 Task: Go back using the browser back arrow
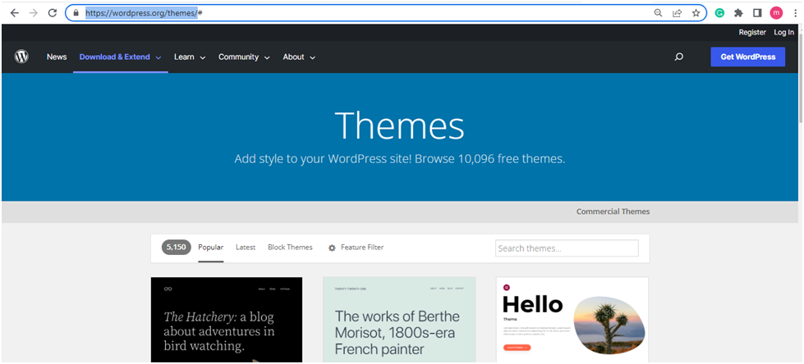(14, 13)
